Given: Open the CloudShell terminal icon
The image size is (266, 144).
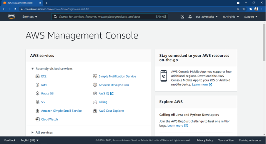Looking at the screenshot, I should pyautogui.click(x=182, y=17).
